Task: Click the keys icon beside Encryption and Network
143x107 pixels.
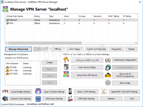Action: [x=66, y=60]
